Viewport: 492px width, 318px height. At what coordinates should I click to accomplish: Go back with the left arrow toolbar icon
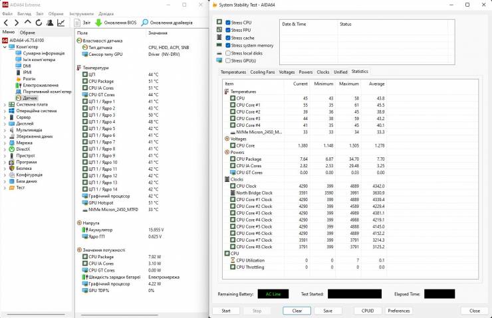[x=5, y=23]
